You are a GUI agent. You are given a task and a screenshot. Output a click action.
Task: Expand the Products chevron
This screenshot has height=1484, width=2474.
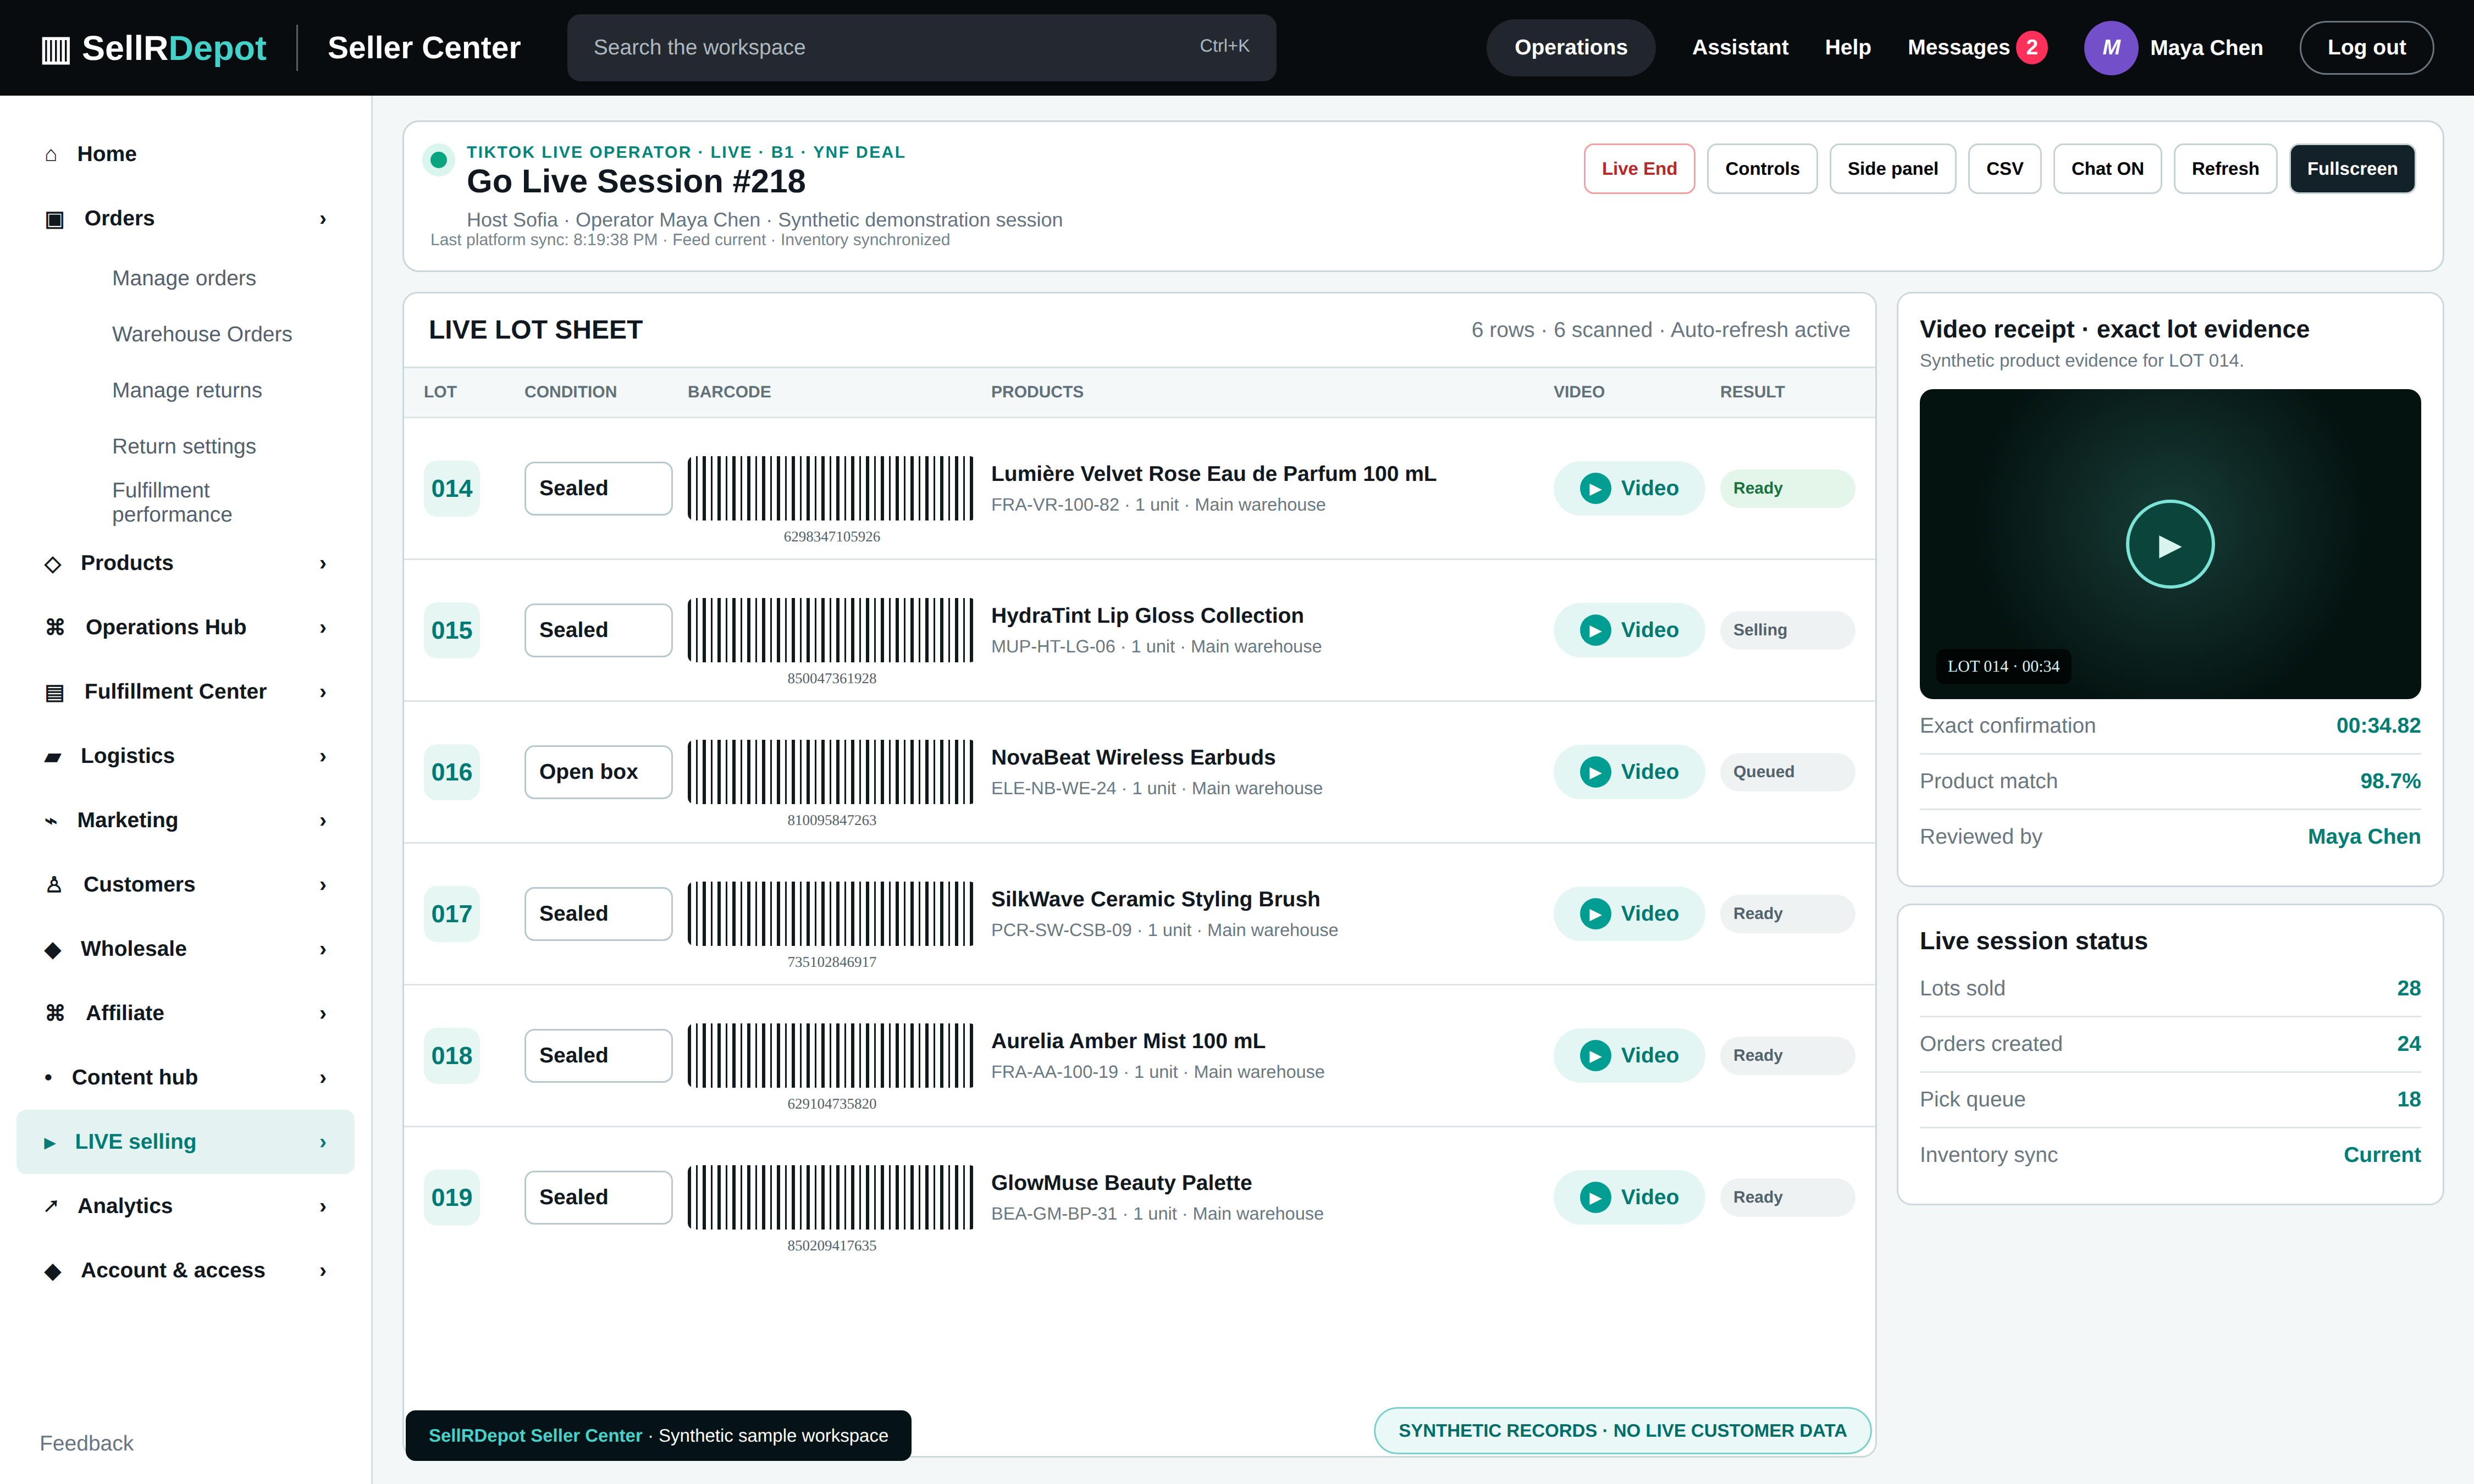(x=322, y=564)
